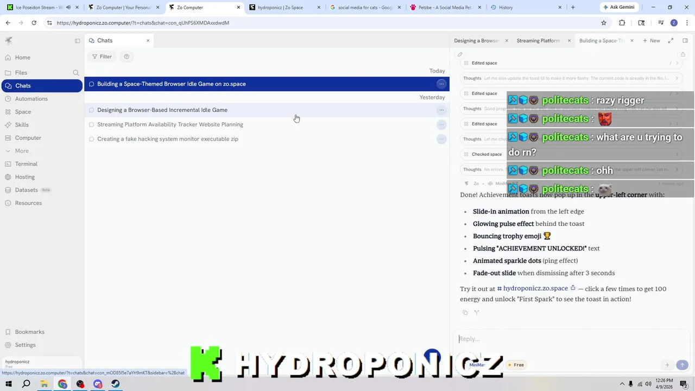Collapse the left sidebar with the panel icon

click(77, 41)
